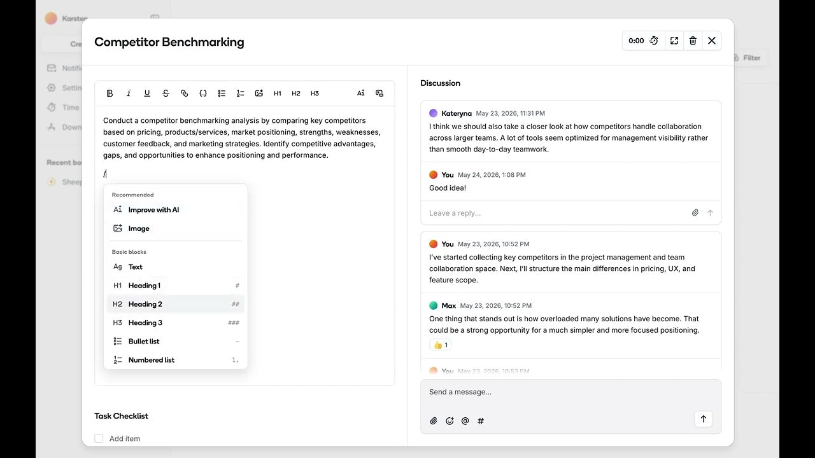The image size is (815, 458).
Task: Toggle thumbs up reaction on Max's comment
Action: (441, 345)
